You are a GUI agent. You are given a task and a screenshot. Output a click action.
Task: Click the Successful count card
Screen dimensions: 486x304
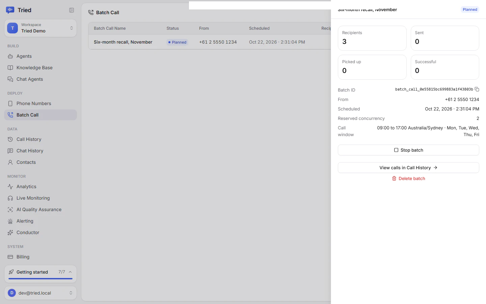pyautogui.click(x=445, y=67)
